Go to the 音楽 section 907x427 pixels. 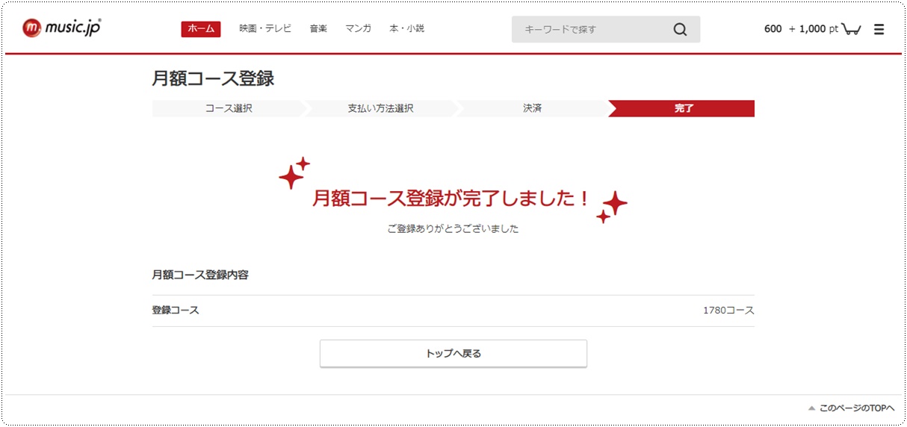coord(318,28)
